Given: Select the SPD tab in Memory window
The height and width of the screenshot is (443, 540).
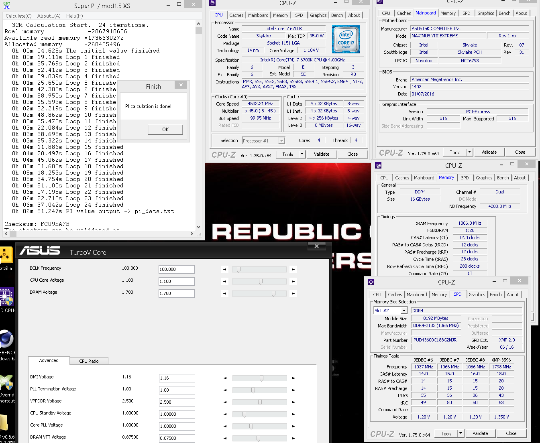Looking at the screenshot, I should tap(465, 178).
